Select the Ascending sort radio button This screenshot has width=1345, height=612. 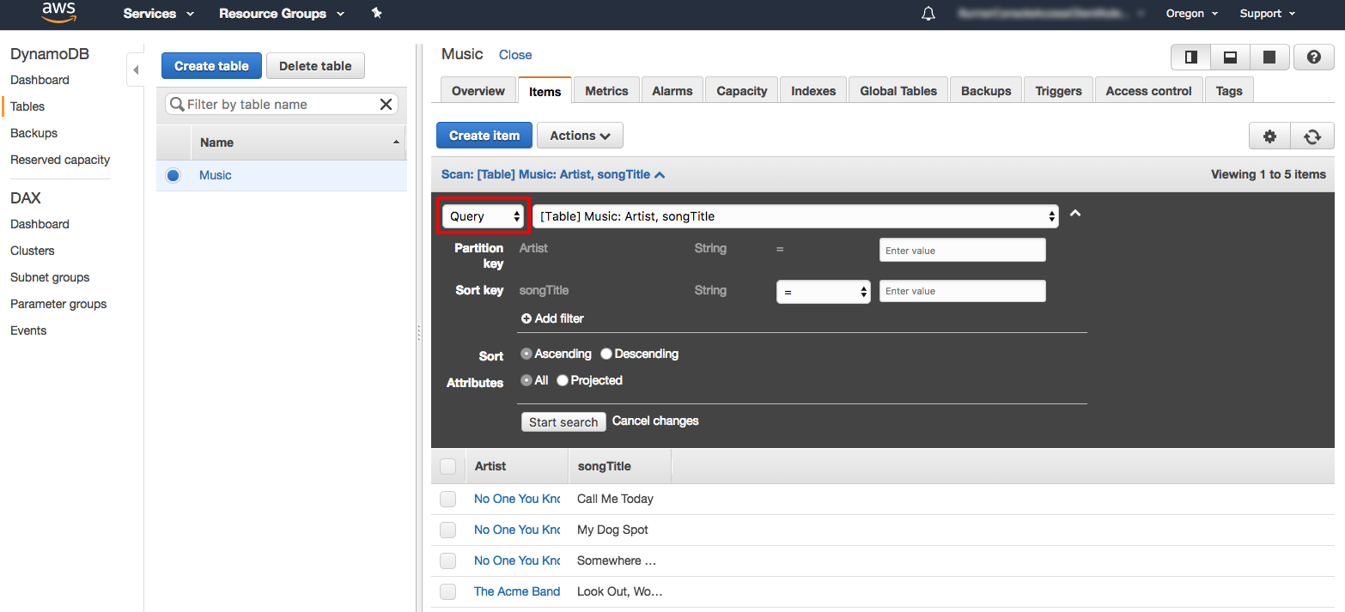[x=526, y=353]
